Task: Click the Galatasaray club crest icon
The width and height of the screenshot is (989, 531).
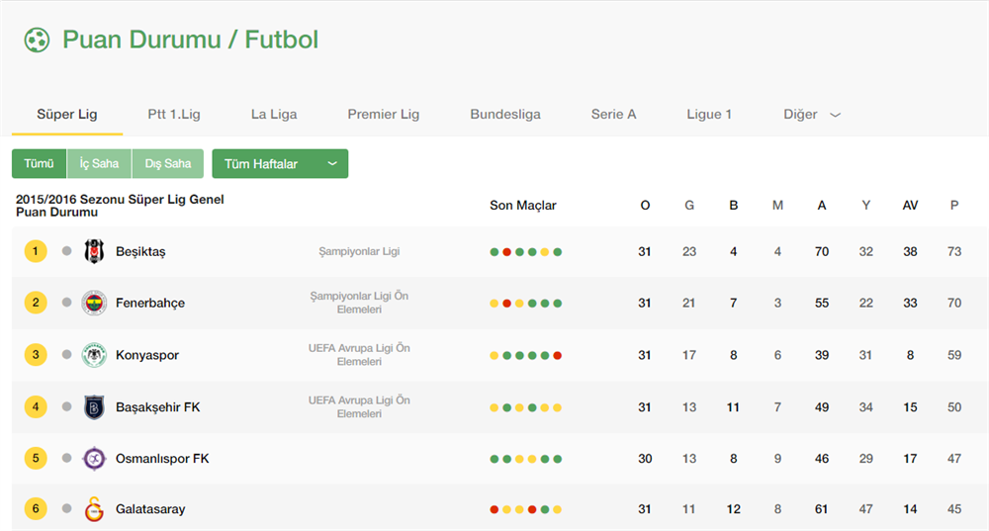Action: (94, 509)
